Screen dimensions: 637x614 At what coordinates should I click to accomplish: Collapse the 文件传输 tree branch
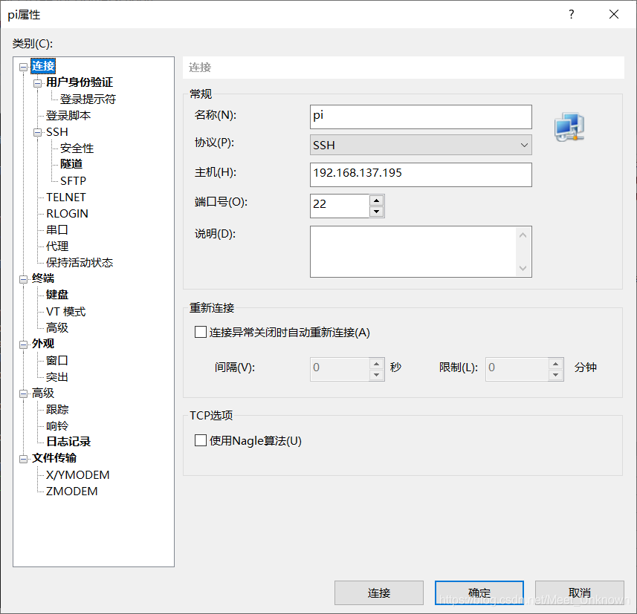pyautogui.click(x=24, y=458)
